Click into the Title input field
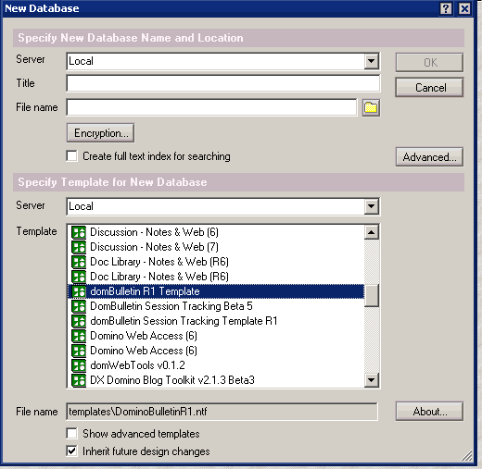 click(223, 83)
